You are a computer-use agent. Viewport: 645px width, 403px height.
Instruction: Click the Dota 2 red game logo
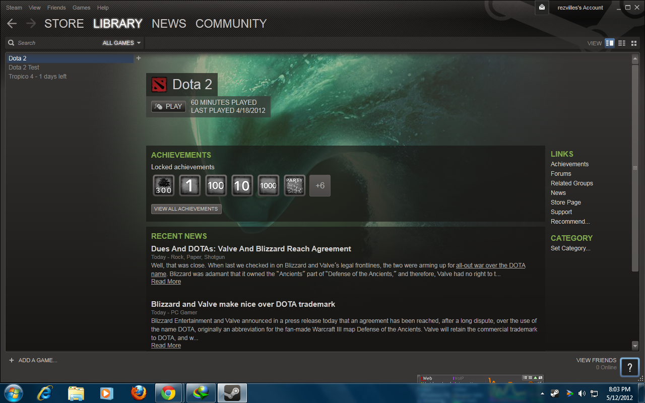coord(159,85)
